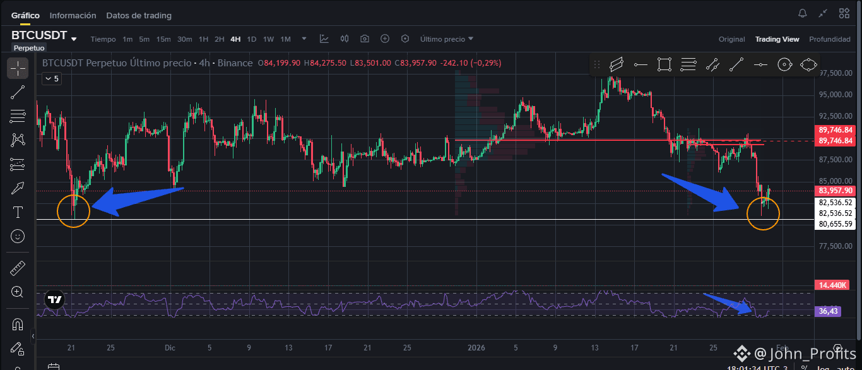Click the 14.440K indicator value label

(832, 285)
